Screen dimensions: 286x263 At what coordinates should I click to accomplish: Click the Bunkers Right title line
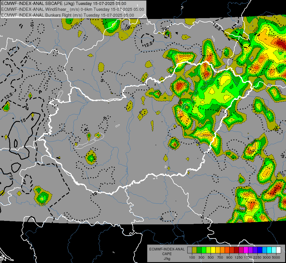pyautogui.click(x=67, y=15)
